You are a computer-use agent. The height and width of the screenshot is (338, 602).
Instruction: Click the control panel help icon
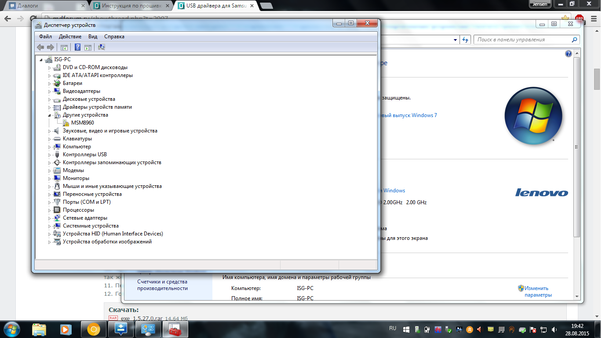click(568, 54)
